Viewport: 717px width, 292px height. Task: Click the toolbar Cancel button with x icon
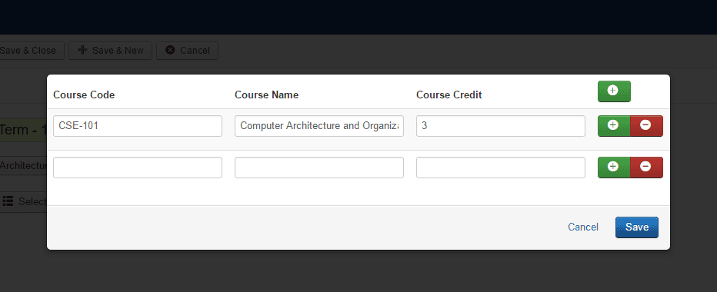pyautogui.click(x=187, y=51)
